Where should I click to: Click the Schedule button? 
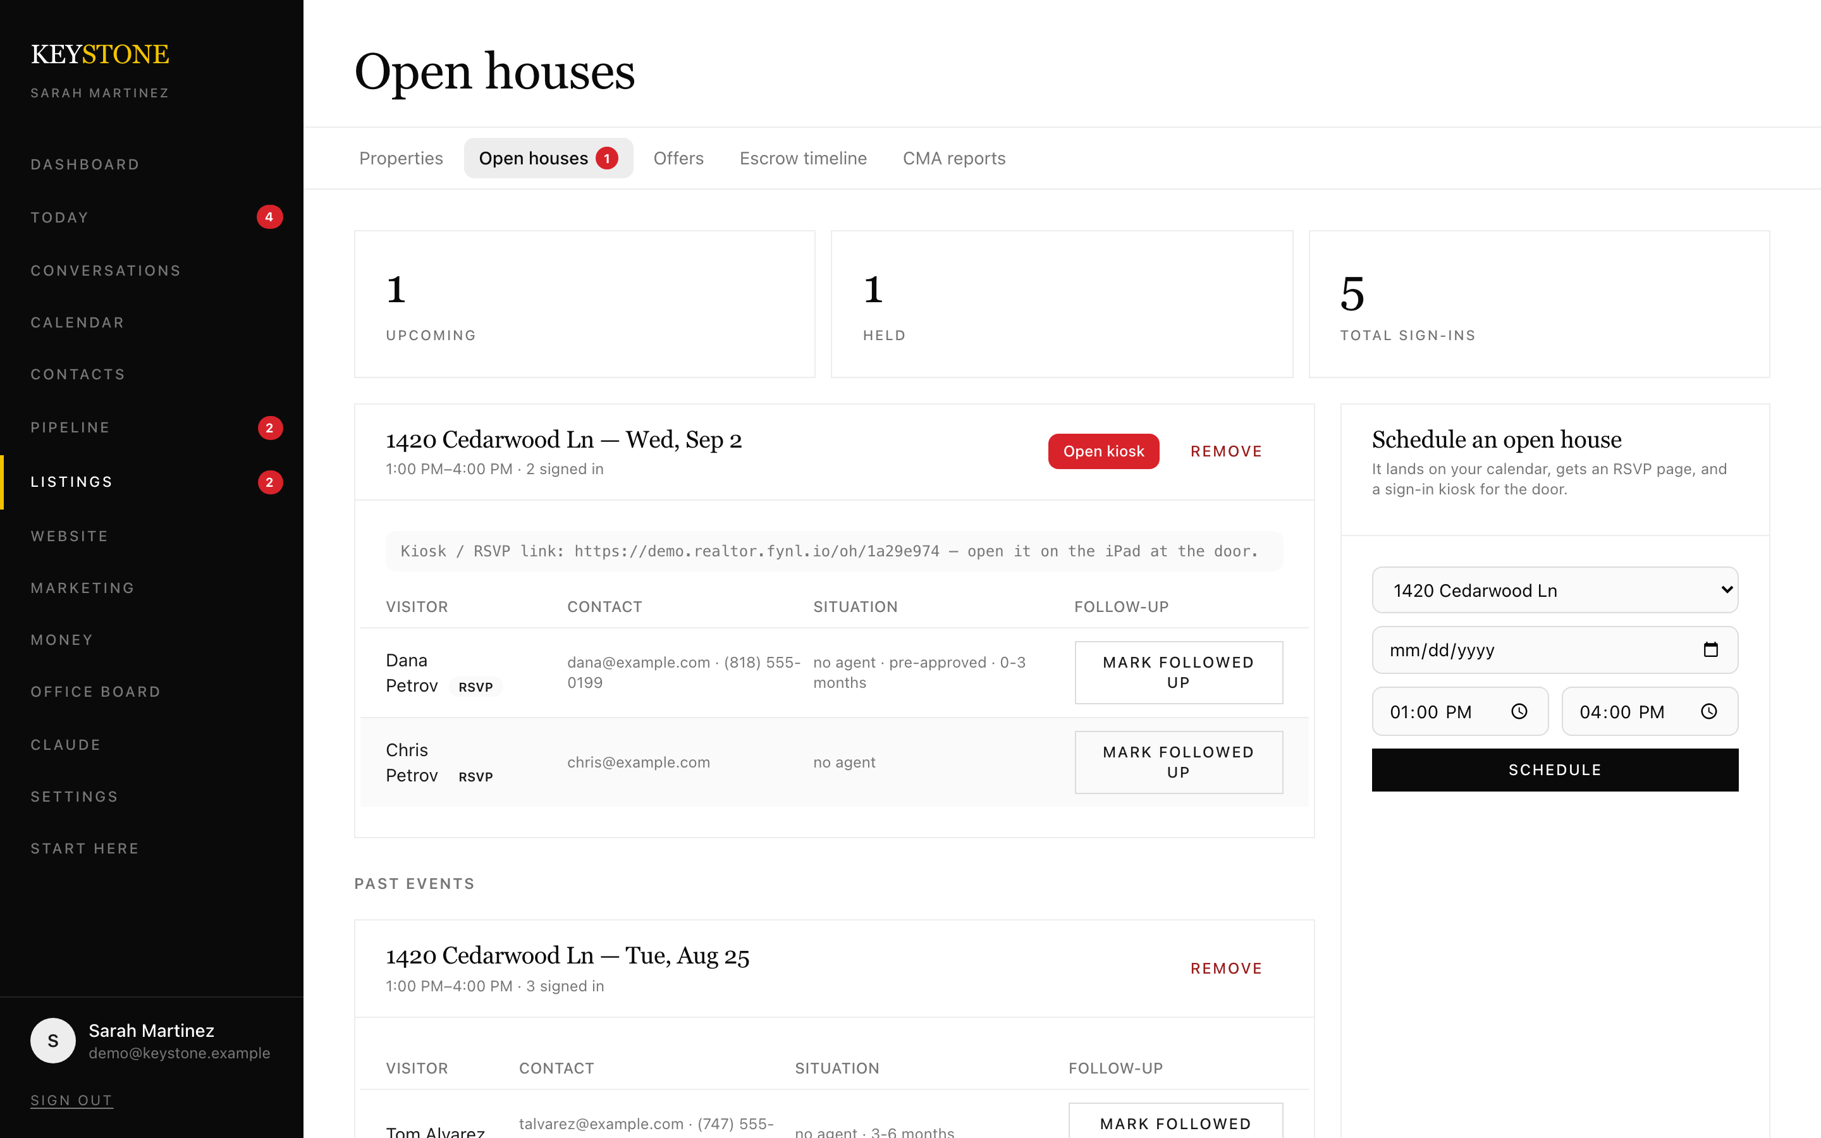[x=1555, y=769]
